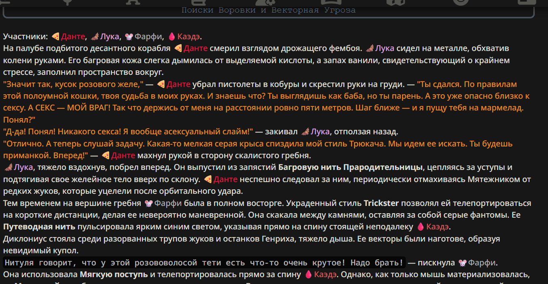Viewport: 548px width, 284px height.
Task: Click the name Фарфи after "пискнула"
Action: pyautogui.click(x=481, y=263)
